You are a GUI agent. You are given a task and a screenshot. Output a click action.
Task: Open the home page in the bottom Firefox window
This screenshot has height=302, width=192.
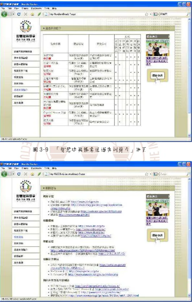click(32, 174)
